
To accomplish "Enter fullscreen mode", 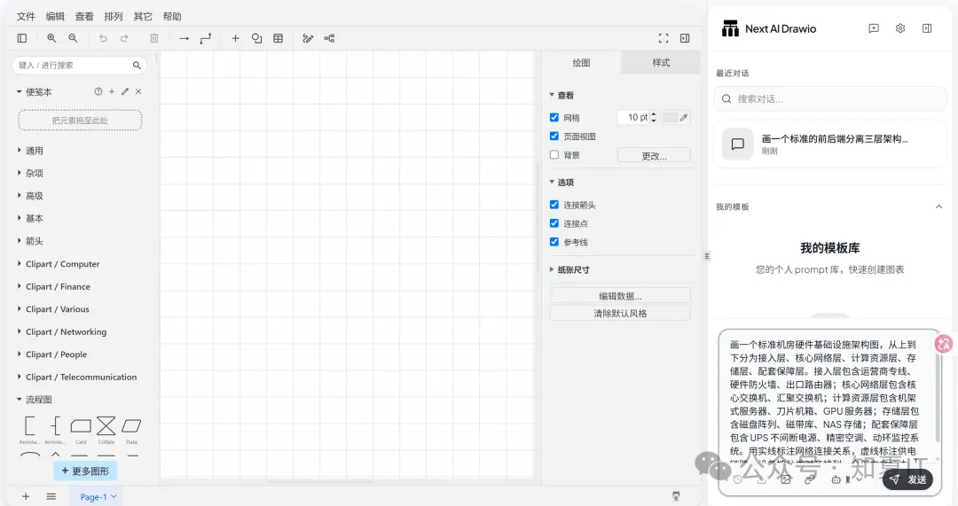I will coord(664,38).
